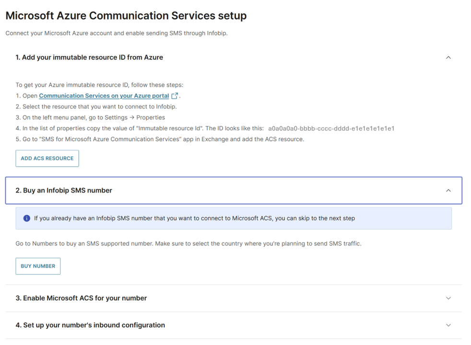Click the 'Go to Numbers' instruction paragraph
471x345 pixels.
pyautogui.click(x=188, y=243)
